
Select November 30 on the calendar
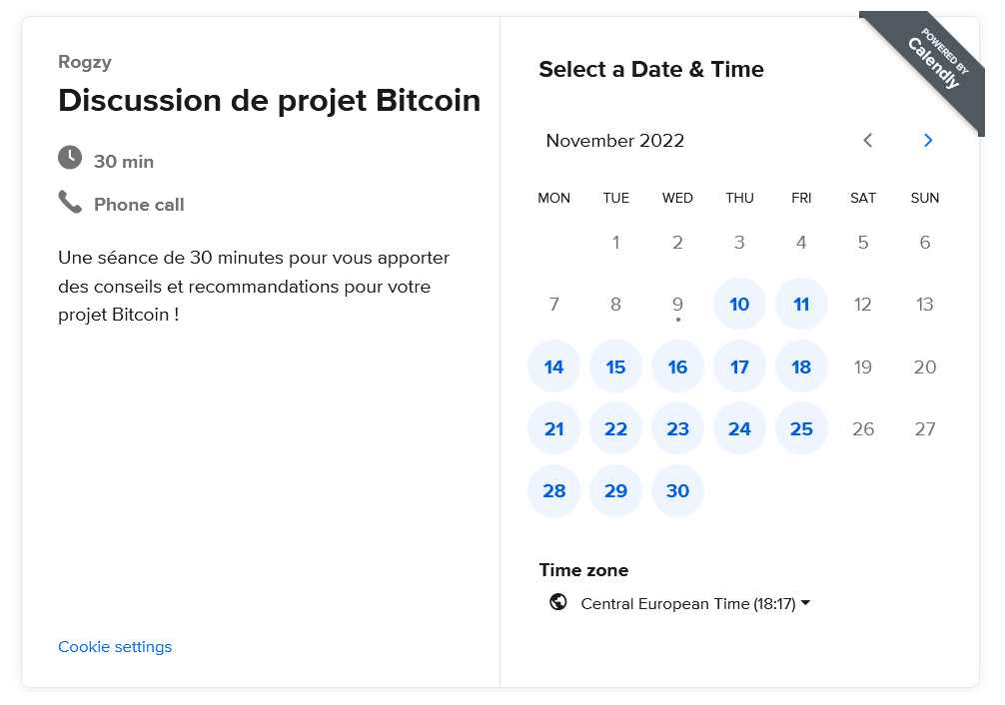677,490
